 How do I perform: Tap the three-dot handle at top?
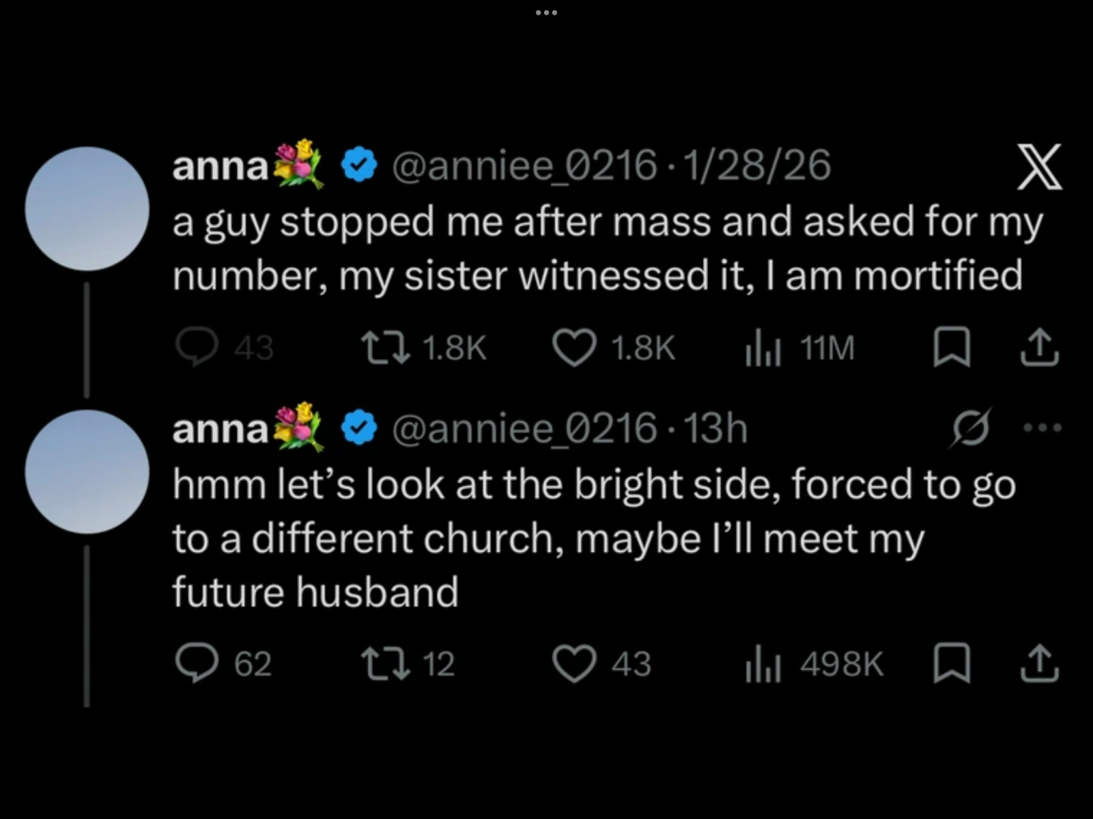coord(546,12)
